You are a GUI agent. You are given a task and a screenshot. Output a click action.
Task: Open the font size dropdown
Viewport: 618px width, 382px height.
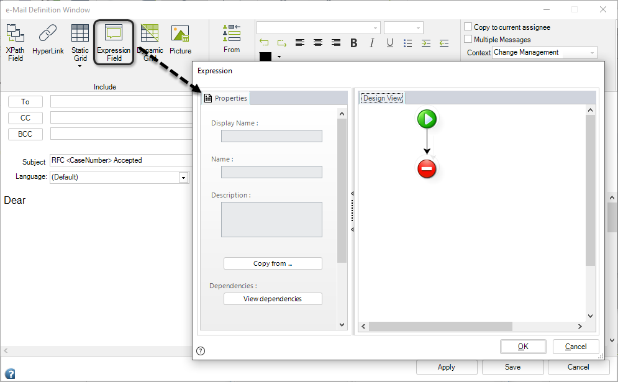pos(418,28)
